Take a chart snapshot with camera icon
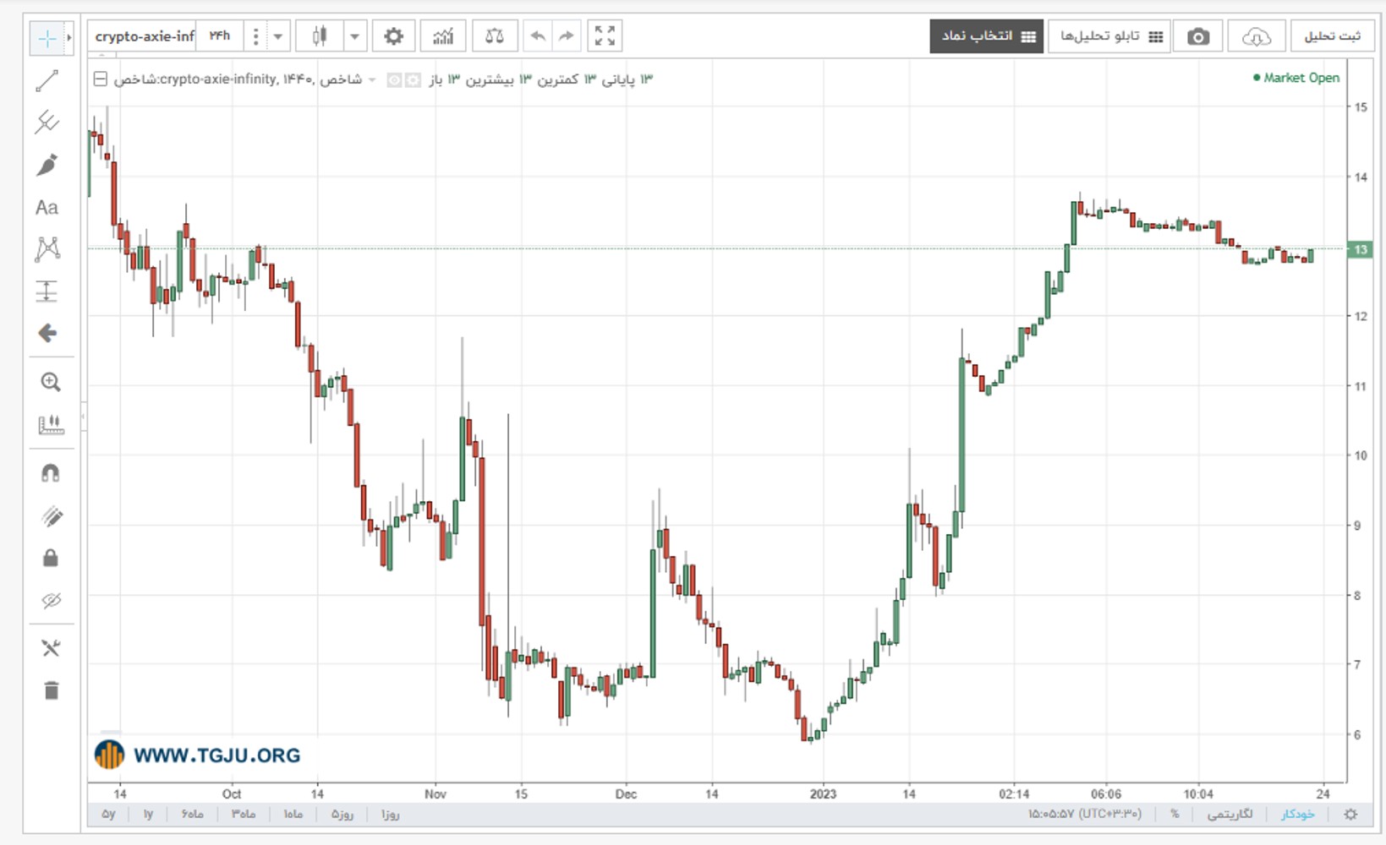Viewport: 1386px width, 845px height. click(x=1197, y=36)
